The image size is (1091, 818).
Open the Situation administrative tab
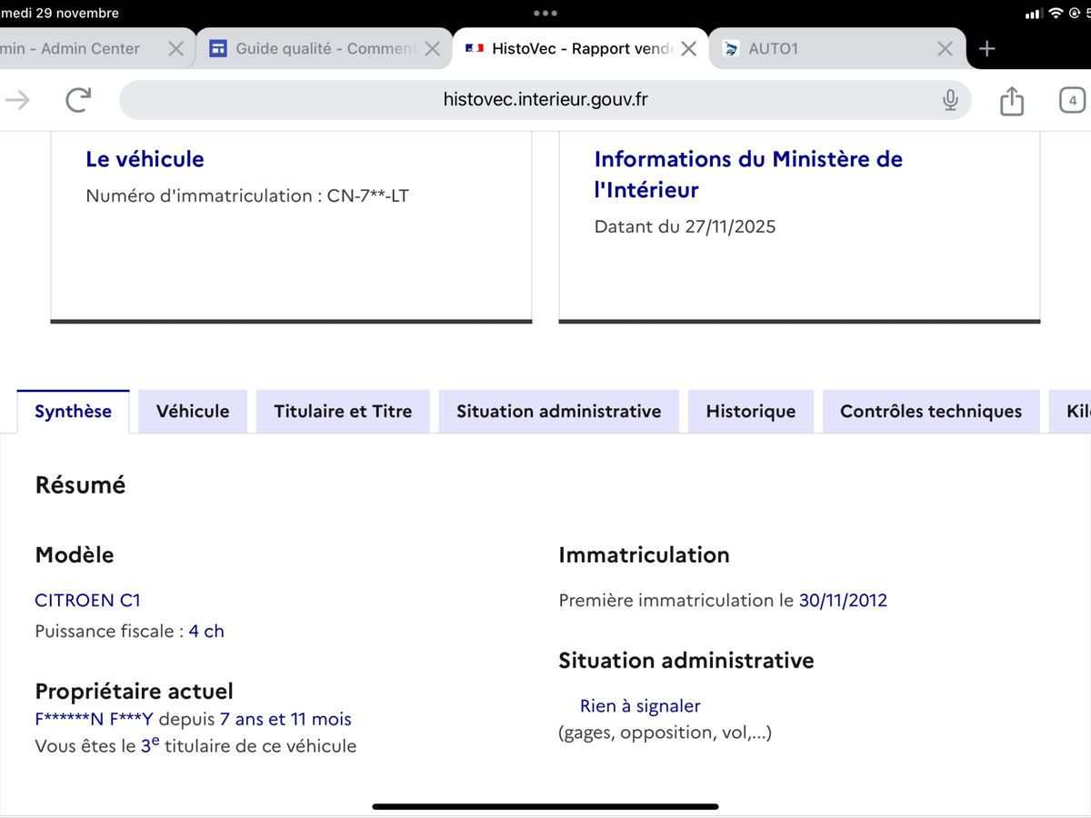click(559, 412)
